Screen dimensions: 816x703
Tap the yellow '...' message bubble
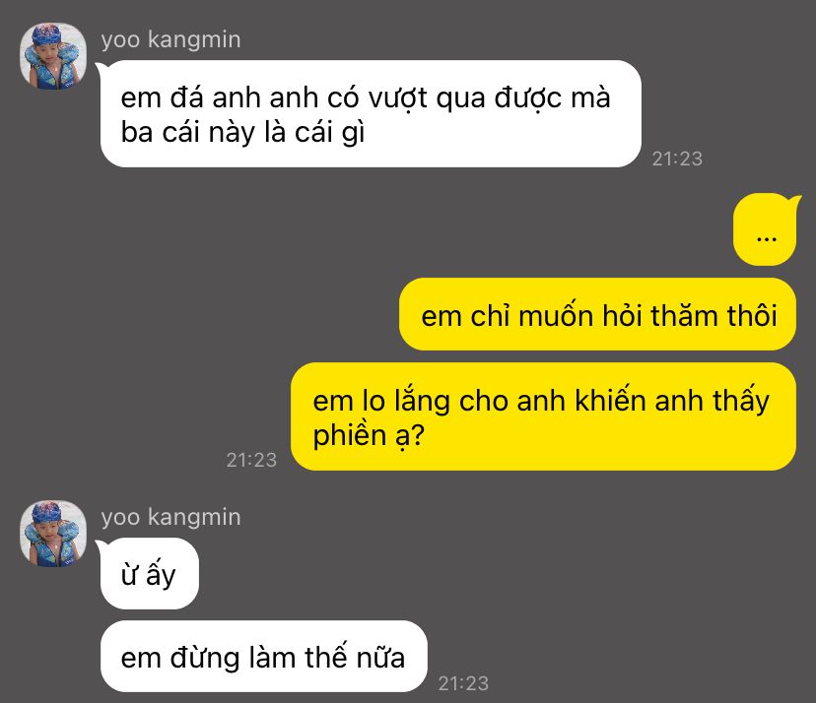[766, 229]
